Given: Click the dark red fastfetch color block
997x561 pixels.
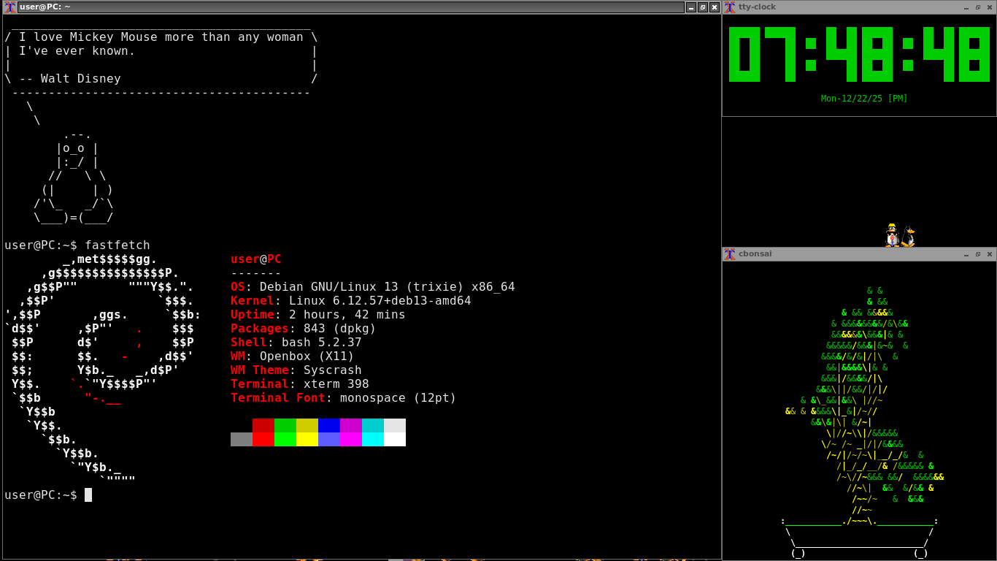Looking at the screenshot, I should point(263,425).
